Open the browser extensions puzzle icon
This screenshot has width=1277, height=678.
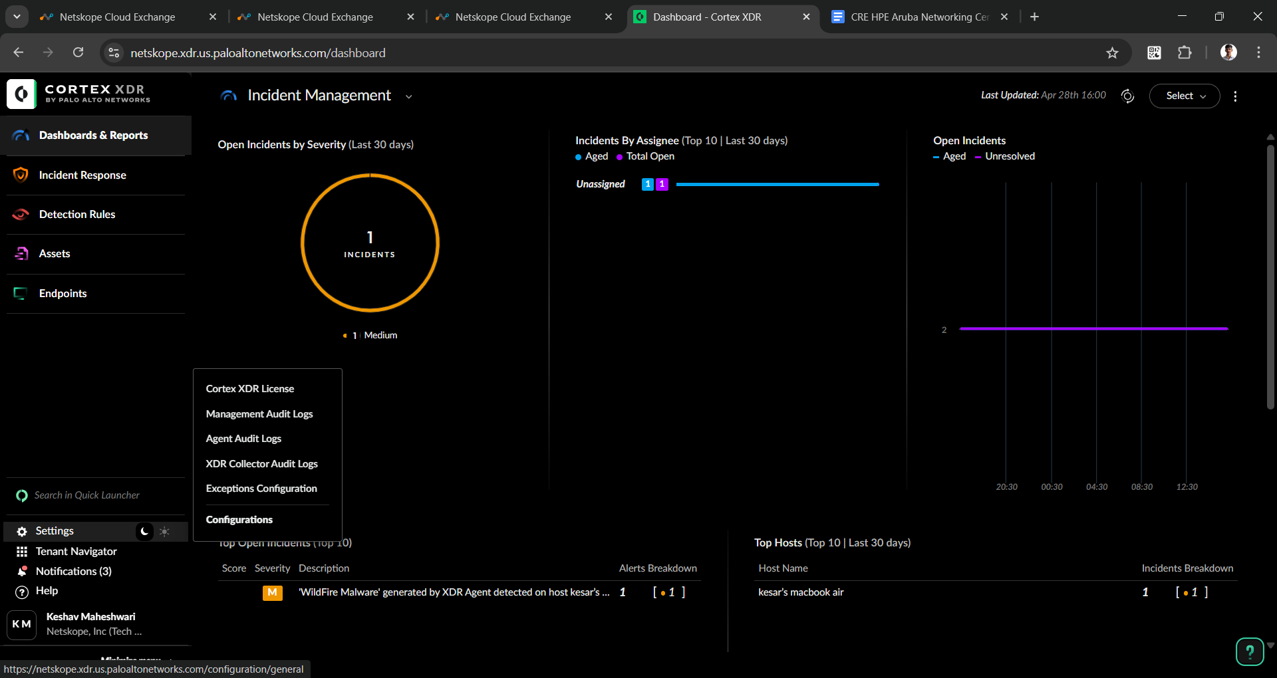1185,53
